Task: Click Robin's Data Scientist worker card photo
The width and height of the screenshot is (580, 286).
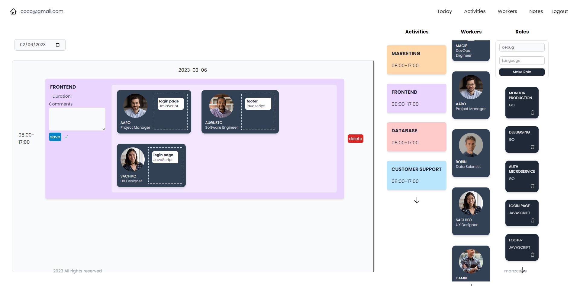Action: point(471,145)
